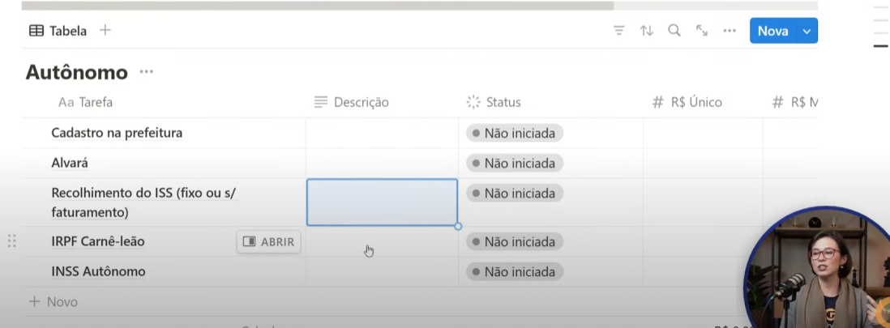This screenshot has width=890, height=328.
Task: Grab the drag handle beside IRPF Carnê-leão
Action: 12,241
